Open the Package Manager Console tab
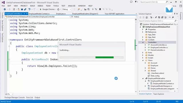Screen dimensions: 183x103 pyautogui.click(x=15, y=97)
